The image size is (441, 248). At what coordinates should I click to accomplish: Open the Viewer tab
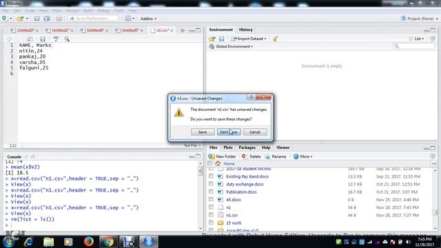pyautogui.click(x=283, y=147)
